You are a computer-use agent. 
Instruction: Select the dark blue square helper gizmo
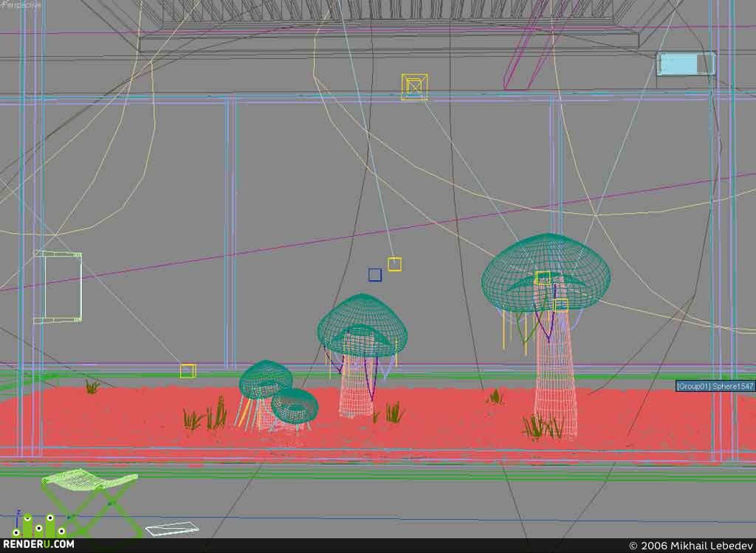pos(374,275)
